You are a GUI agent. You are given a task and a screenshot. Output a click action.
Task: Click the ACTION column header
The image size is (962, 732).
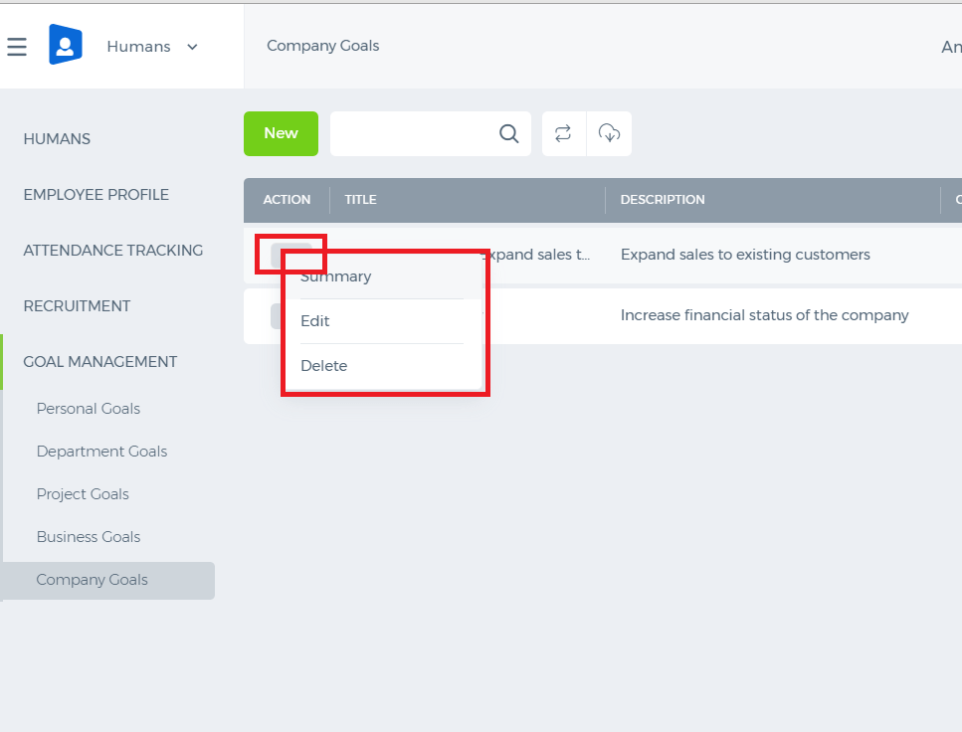287,200
